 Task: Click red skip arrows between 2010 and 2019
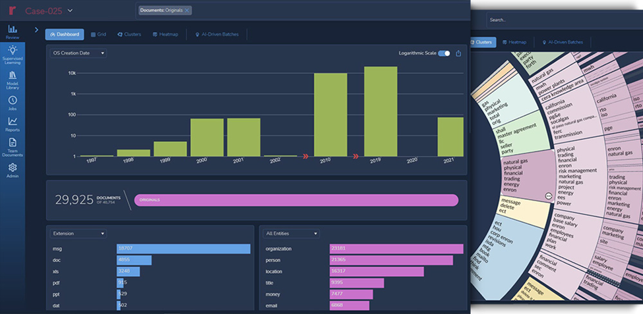pos(355,156)
